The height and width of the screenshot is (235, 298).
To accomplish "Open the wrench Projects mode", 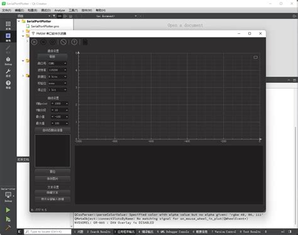I will [x=8, y=73].
